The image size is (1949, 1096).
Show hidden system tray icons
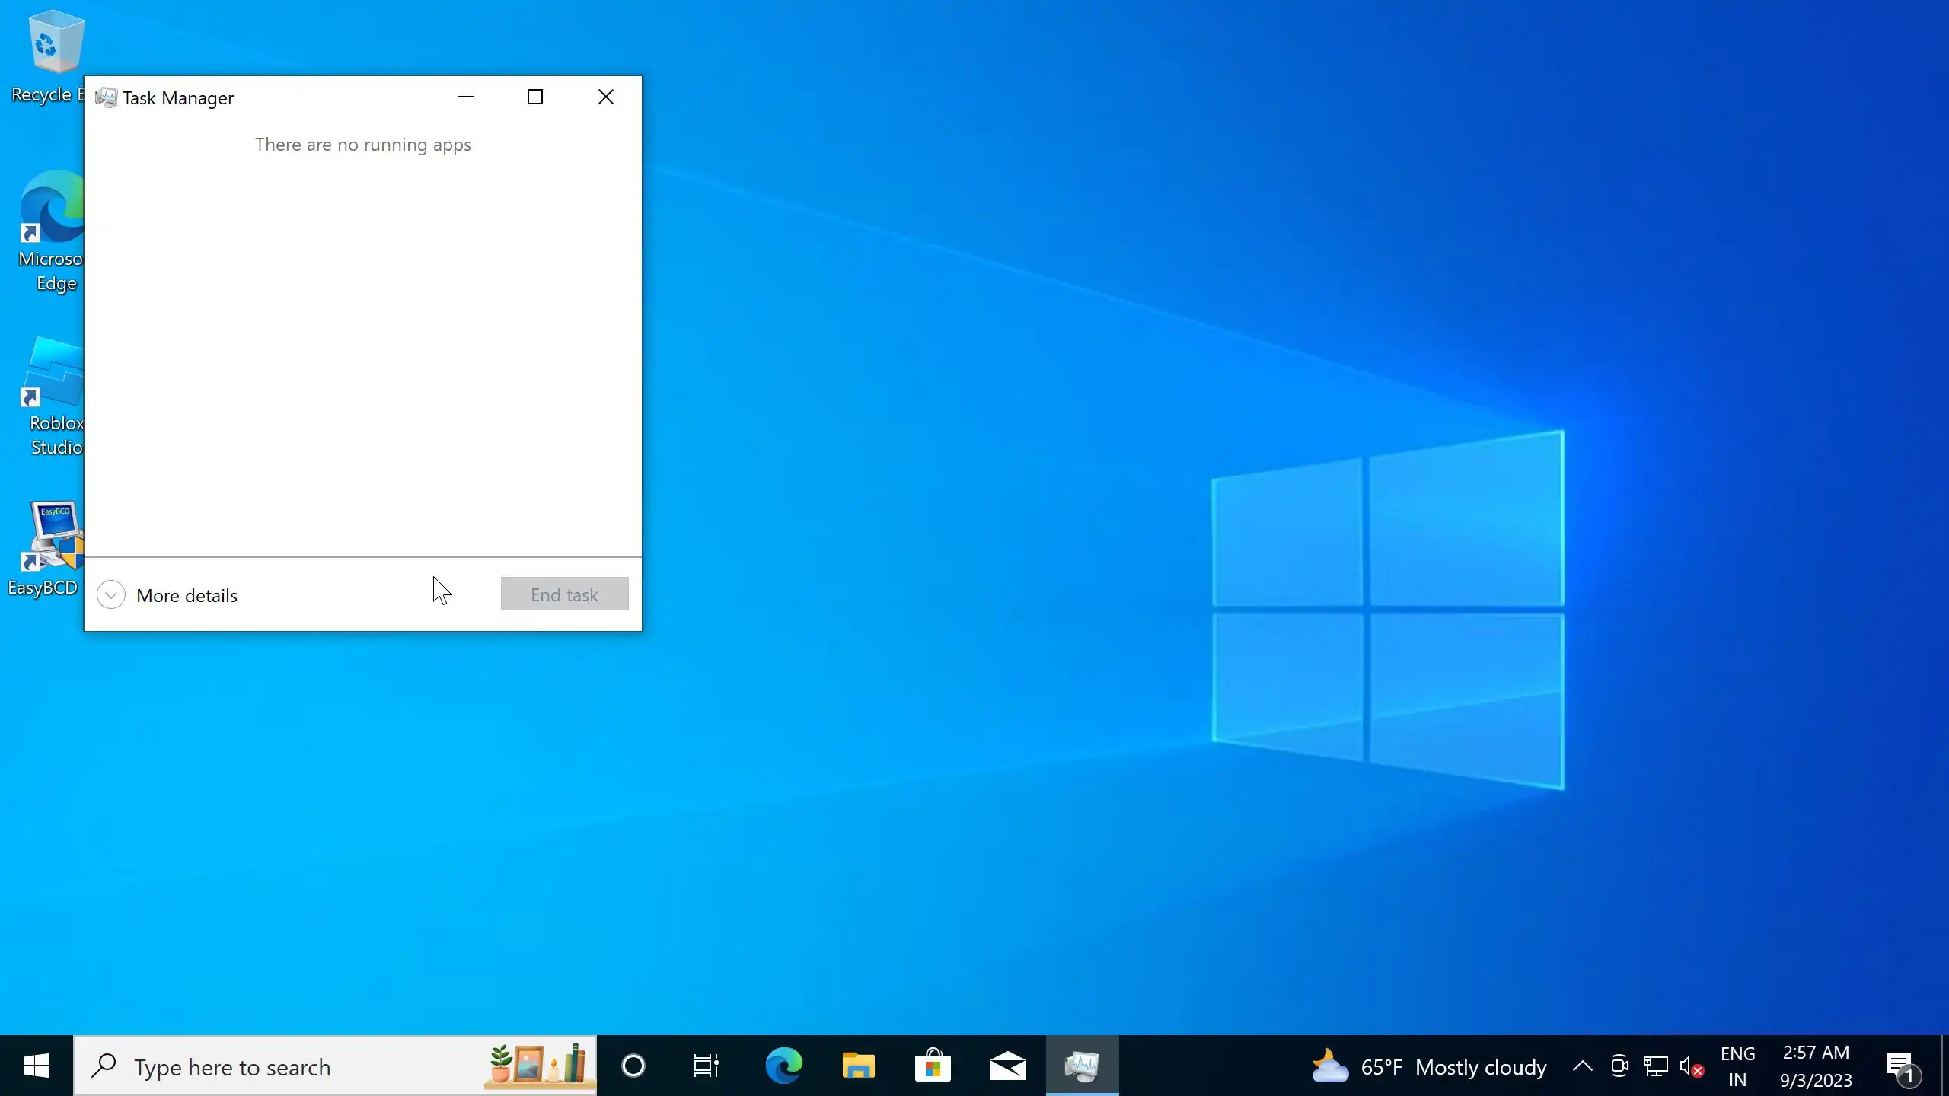1582,1066
